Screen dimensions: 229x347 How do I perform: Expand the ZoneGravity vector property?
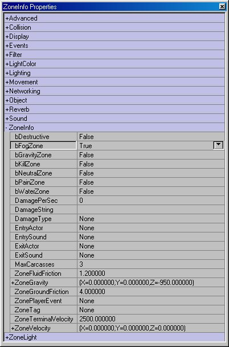pos(13,283)
